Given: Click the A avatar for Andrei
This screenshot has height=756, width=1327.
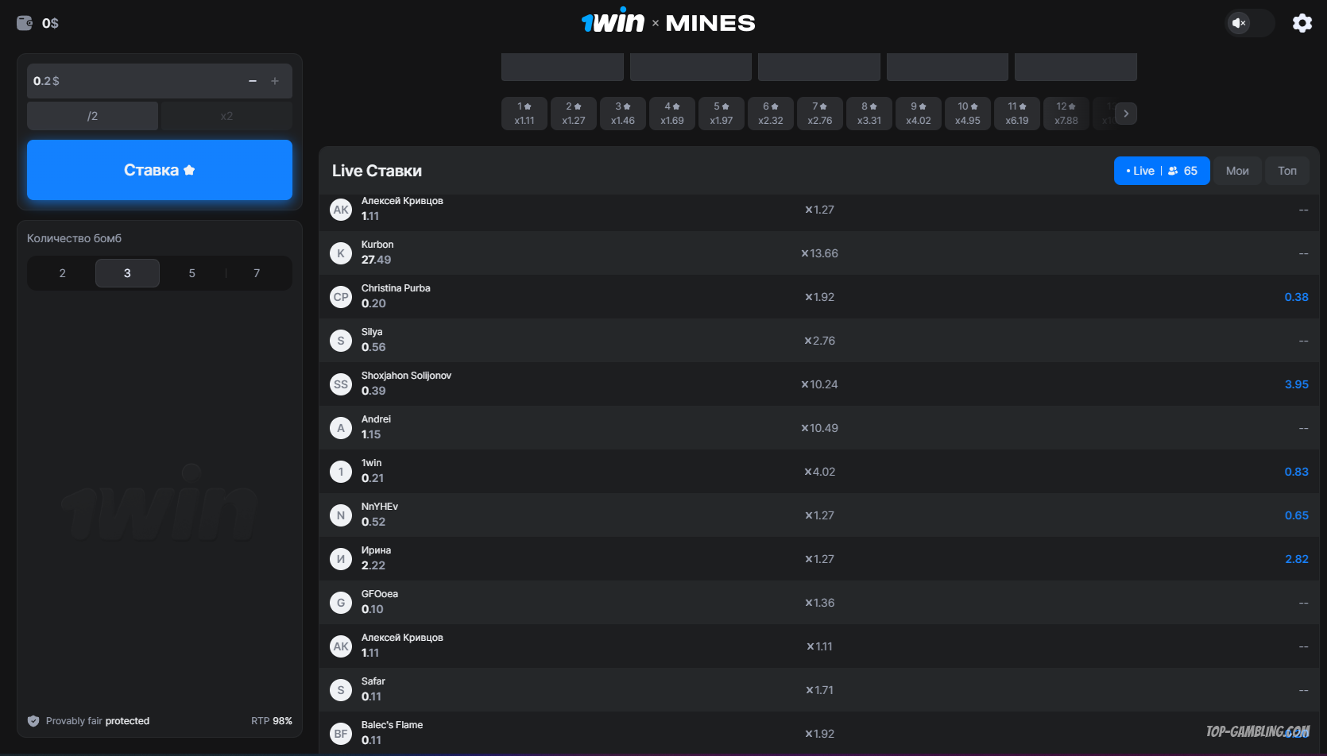Looking at the screenshot, I should [x=341, y=428].
